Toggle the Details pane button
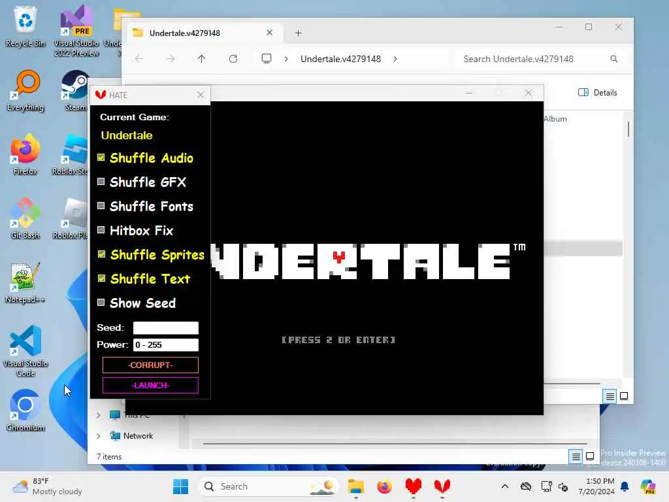 tap(597, 93)
